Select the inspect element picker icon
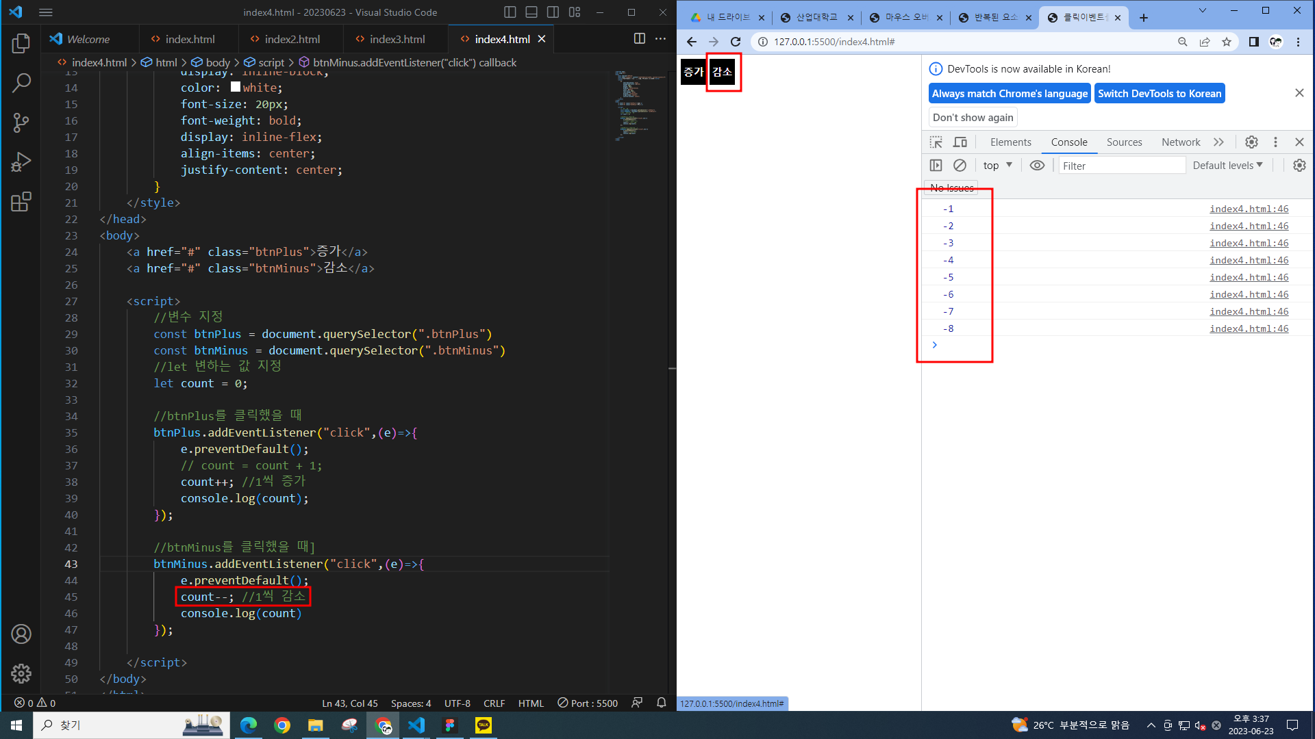The image size is (1315, 739). pos(936,142)
